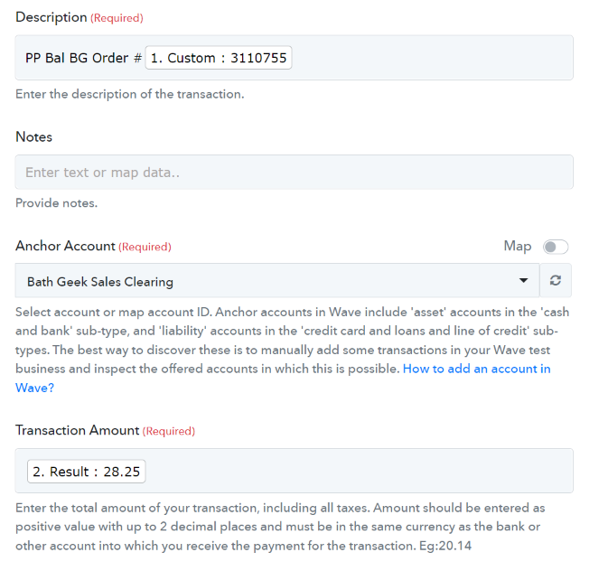This screenshot has width=589, height=571.
Task: Click the Eg:20.14 amount example text
Action: click(445, 546)
